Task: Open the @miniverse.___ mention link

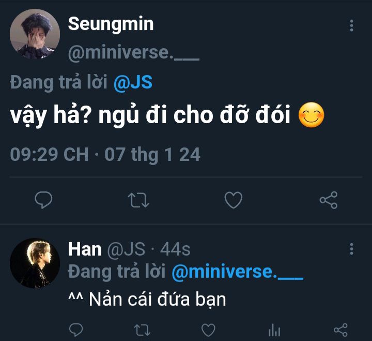Action: tap(237, 272)
